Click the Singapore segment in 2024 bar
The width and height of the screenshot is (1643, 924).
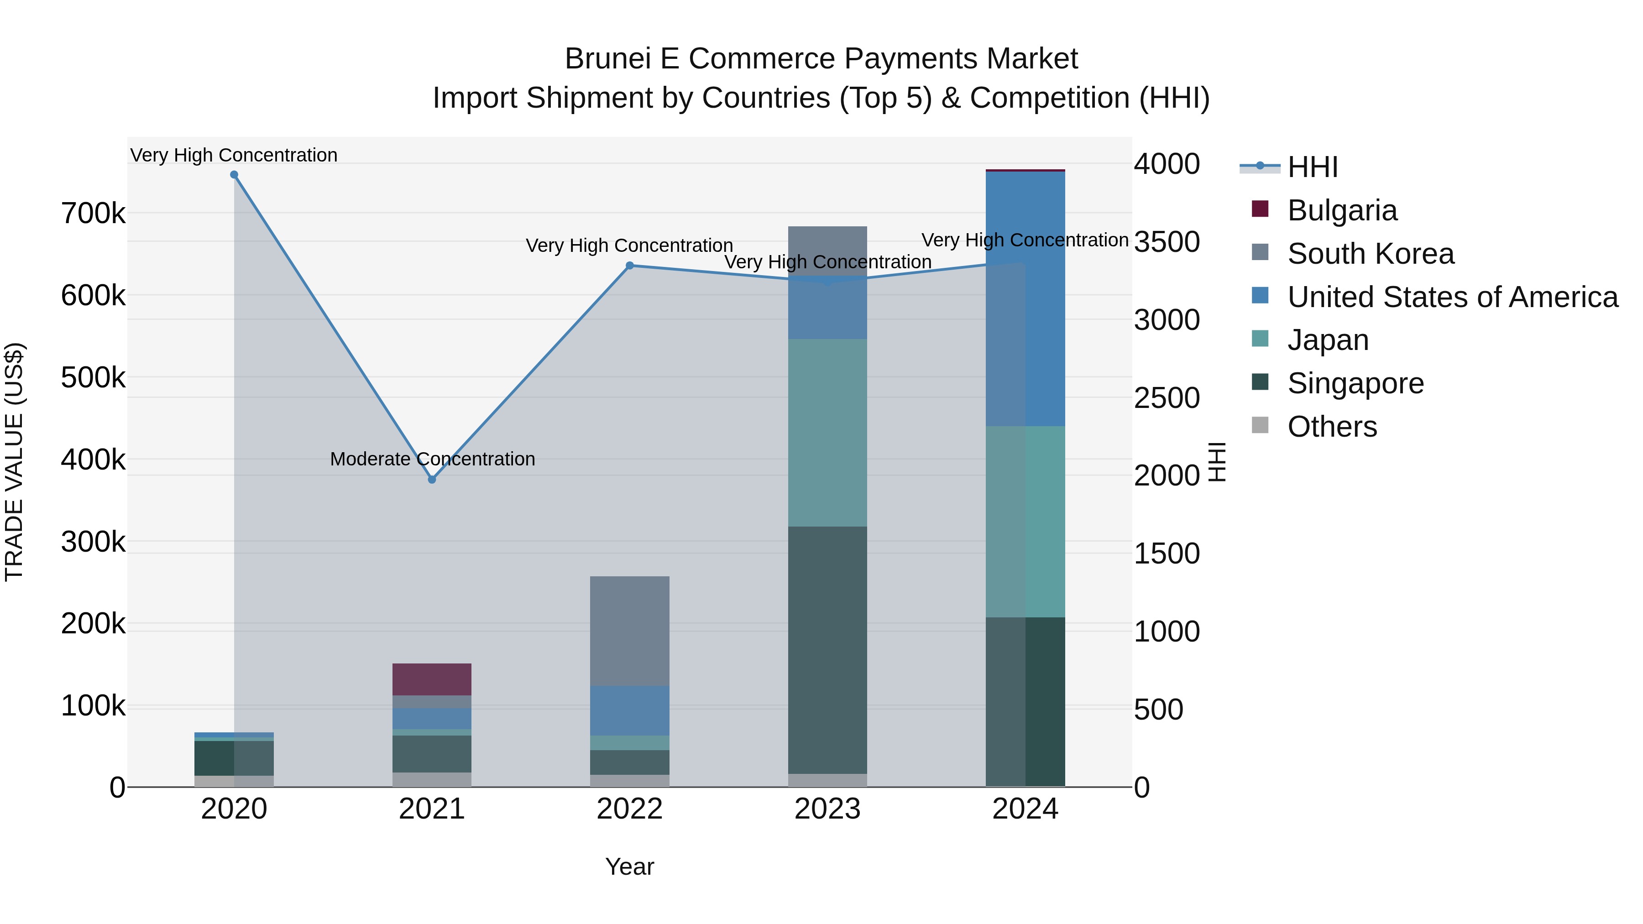[1026, 702]
